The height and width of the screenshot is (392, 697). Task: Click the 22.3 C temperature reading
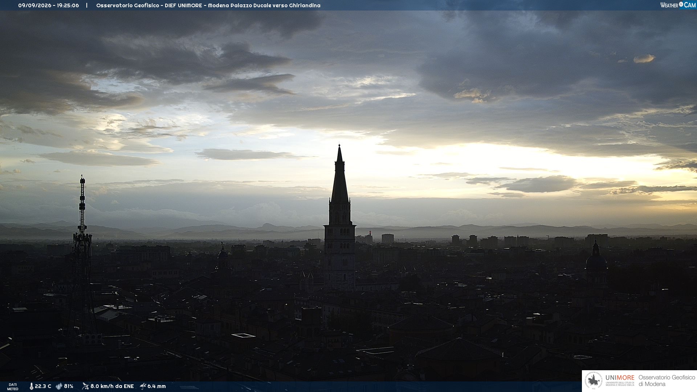[x=43, y=387]
